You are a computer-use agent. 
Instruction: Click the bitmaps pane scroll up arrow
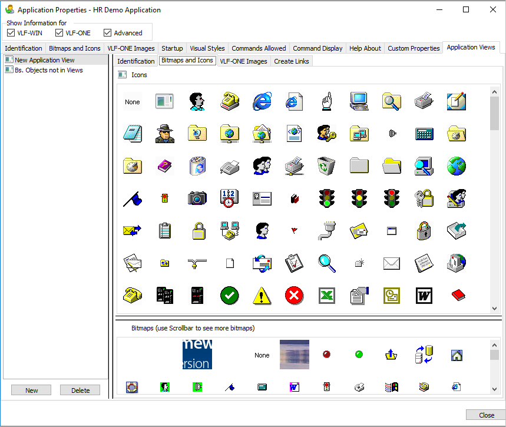click(494, 345)
